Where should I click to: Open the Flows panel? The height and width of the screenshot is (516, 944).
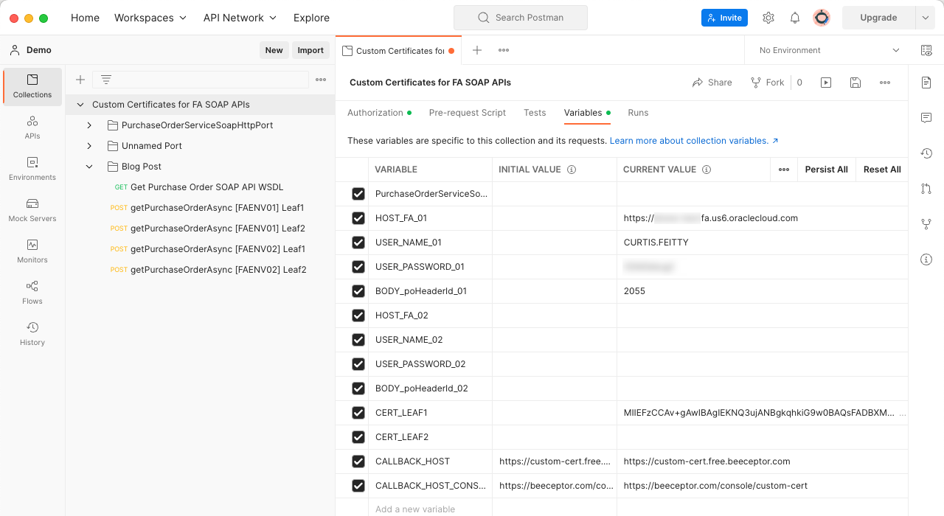click(32, 291)
